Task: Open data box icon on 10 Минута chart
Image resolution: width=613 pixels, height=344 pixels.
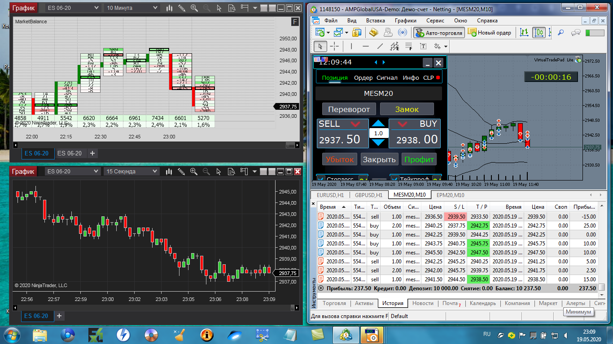Action: tap(231, 8)
